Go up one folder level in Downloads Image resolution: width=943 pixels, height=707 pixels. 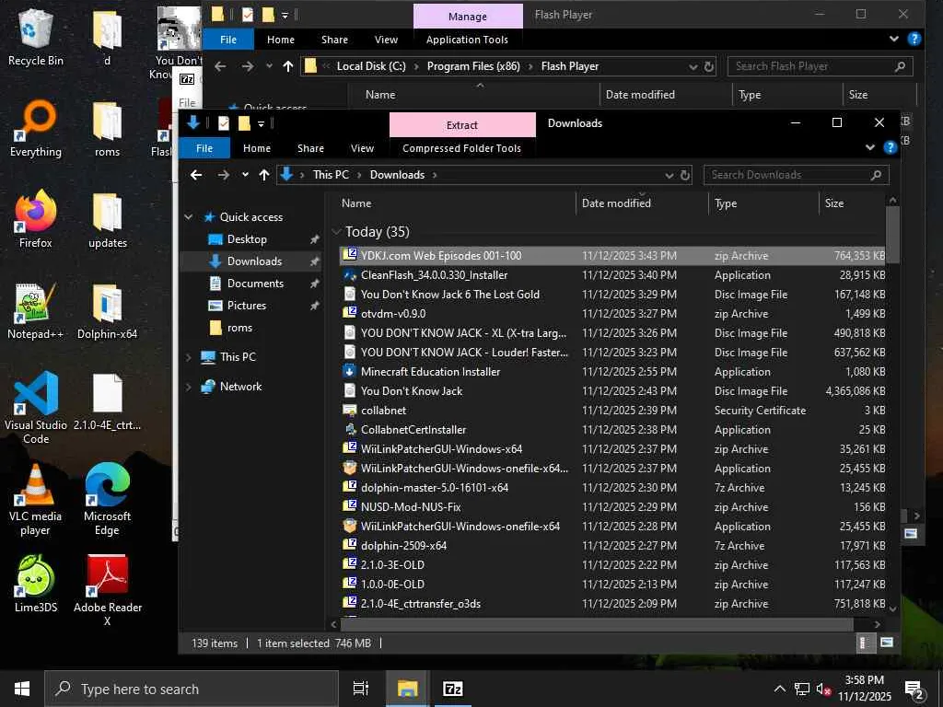tap(264, 175)
